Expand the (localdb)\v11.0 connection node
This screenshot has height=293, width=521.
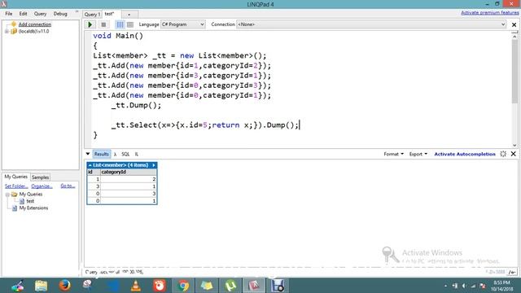7,31
